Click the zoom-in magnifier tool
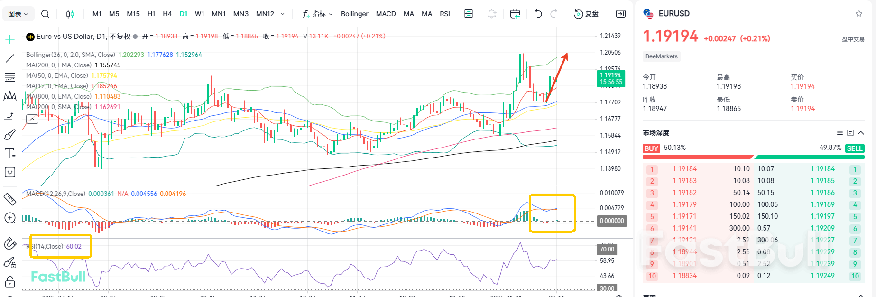876x297 pixels. pos(9,218)
